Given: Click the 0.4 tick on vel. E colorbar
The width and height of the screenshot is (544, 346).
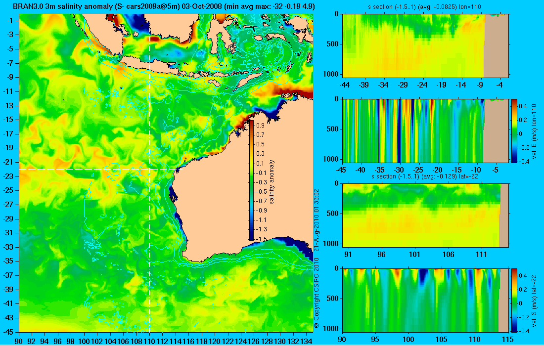Looking at the screenshot, I should click(x=523, y=106).
